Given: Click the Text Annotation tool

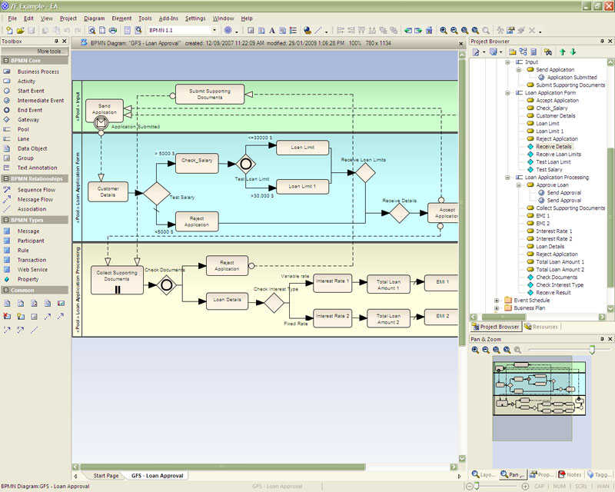Looking at the screenshot, I should (x=37, y=168).
